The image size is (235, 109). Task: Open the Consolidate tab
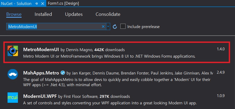click(x=108, y=14)
